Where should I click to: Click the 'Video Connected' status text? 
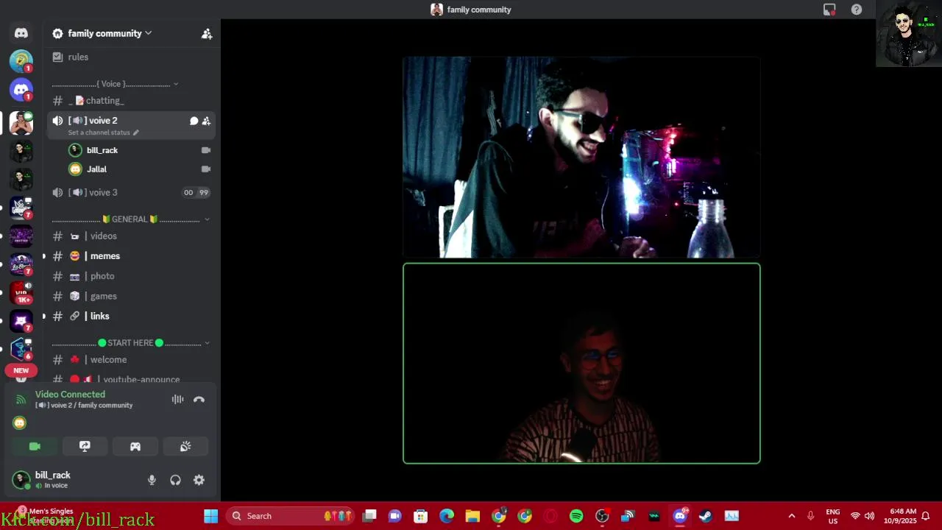coord(70,395)
